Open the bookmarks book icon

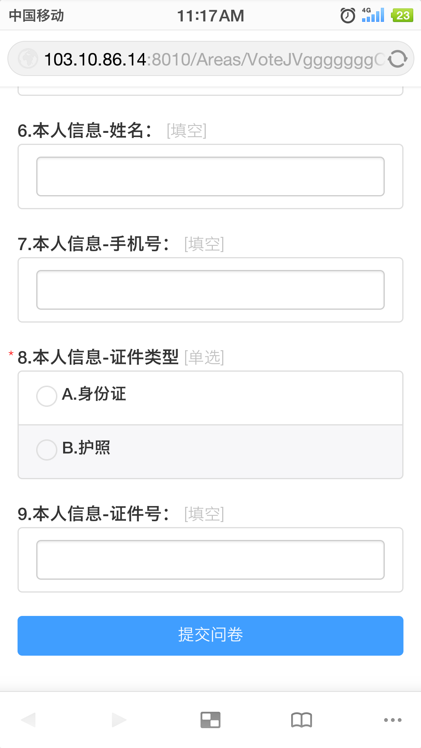(301, 720)
